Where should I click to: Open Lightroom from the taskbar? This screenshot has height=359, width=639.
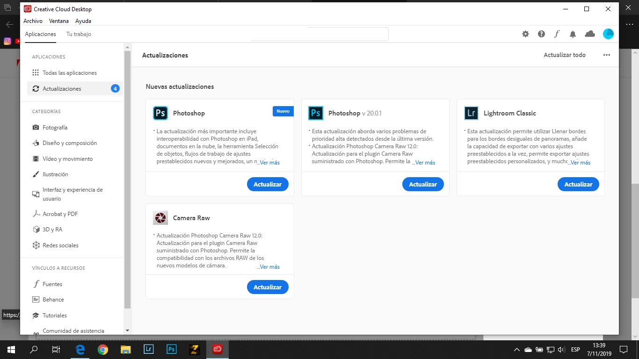click(149, 349)
